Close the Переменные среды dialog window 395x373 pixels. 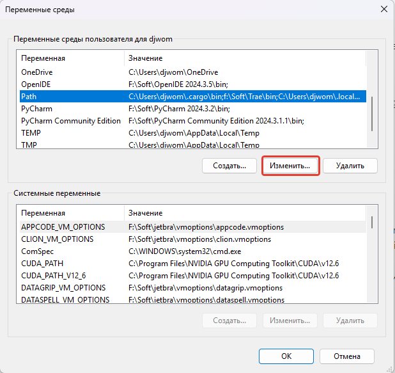pyautogui.click(x=383, y=10)
